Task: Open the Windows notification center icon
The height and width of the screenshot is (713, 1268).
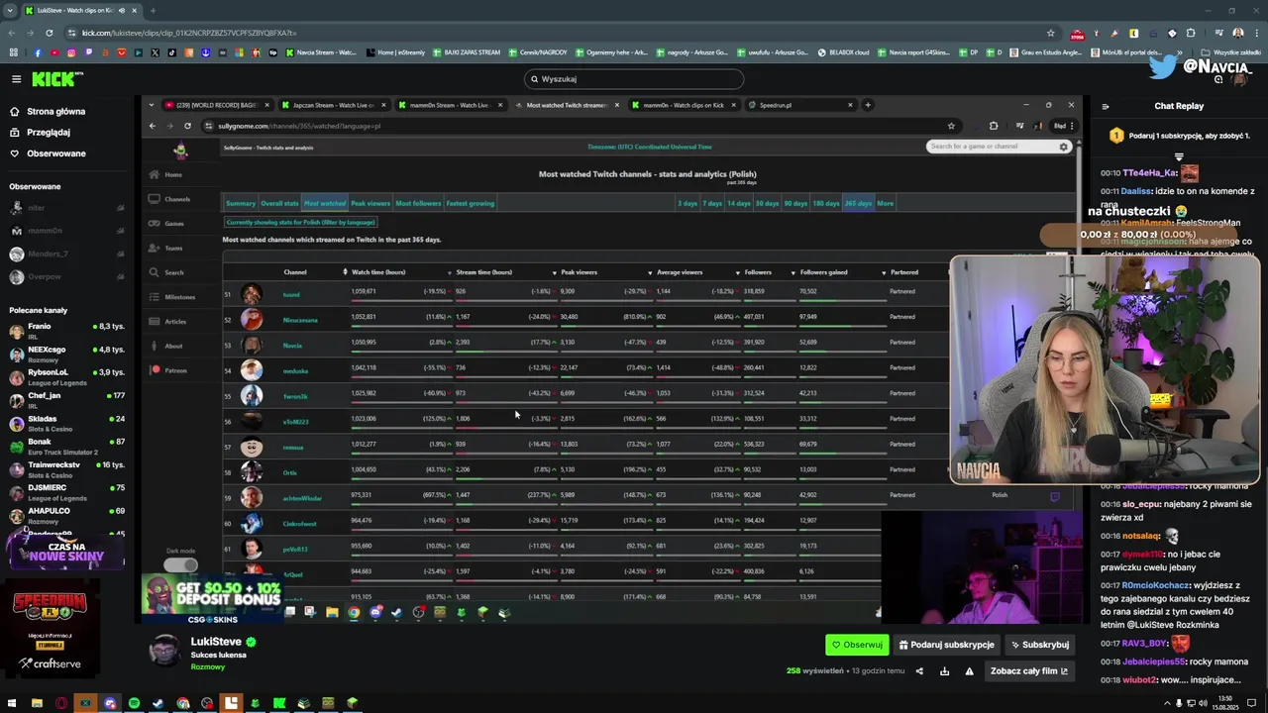Action: coord(1252,703)
